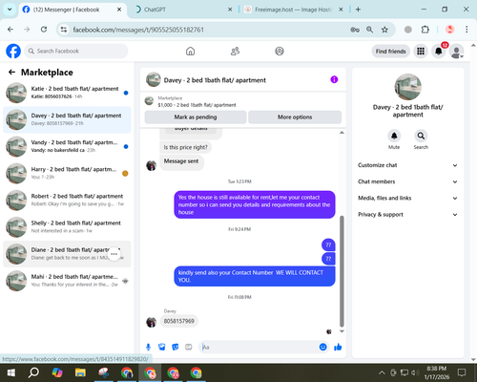
Task: Click the Mark as pending button
Action: pyautogui.click(x=196, y=117)
